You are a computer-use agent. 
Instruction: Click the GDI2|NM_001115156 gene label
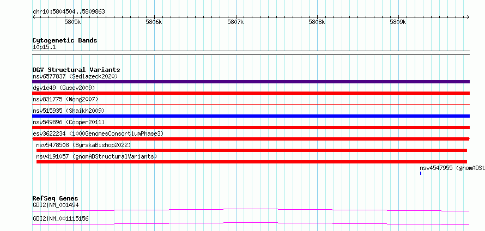(x=60, y=218)
